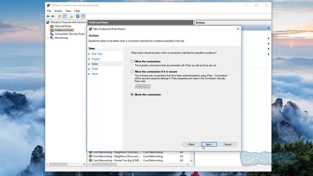Select the Block the connection radio button
This screenshot has height=176, width=313.
pos(132,94)
